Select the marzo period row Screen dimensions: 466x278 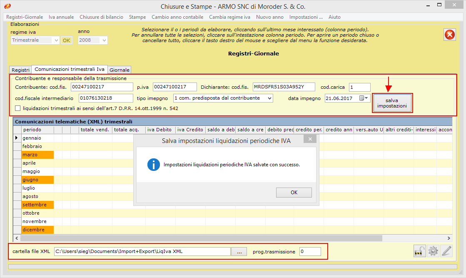pyautogui.click(x=37, y=155)
